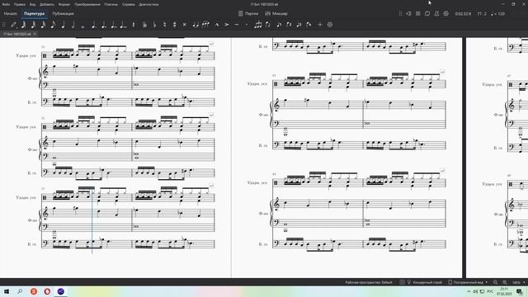Toggle the triple augmentation dot
This screenshot has width=528, height=297.
114,25
